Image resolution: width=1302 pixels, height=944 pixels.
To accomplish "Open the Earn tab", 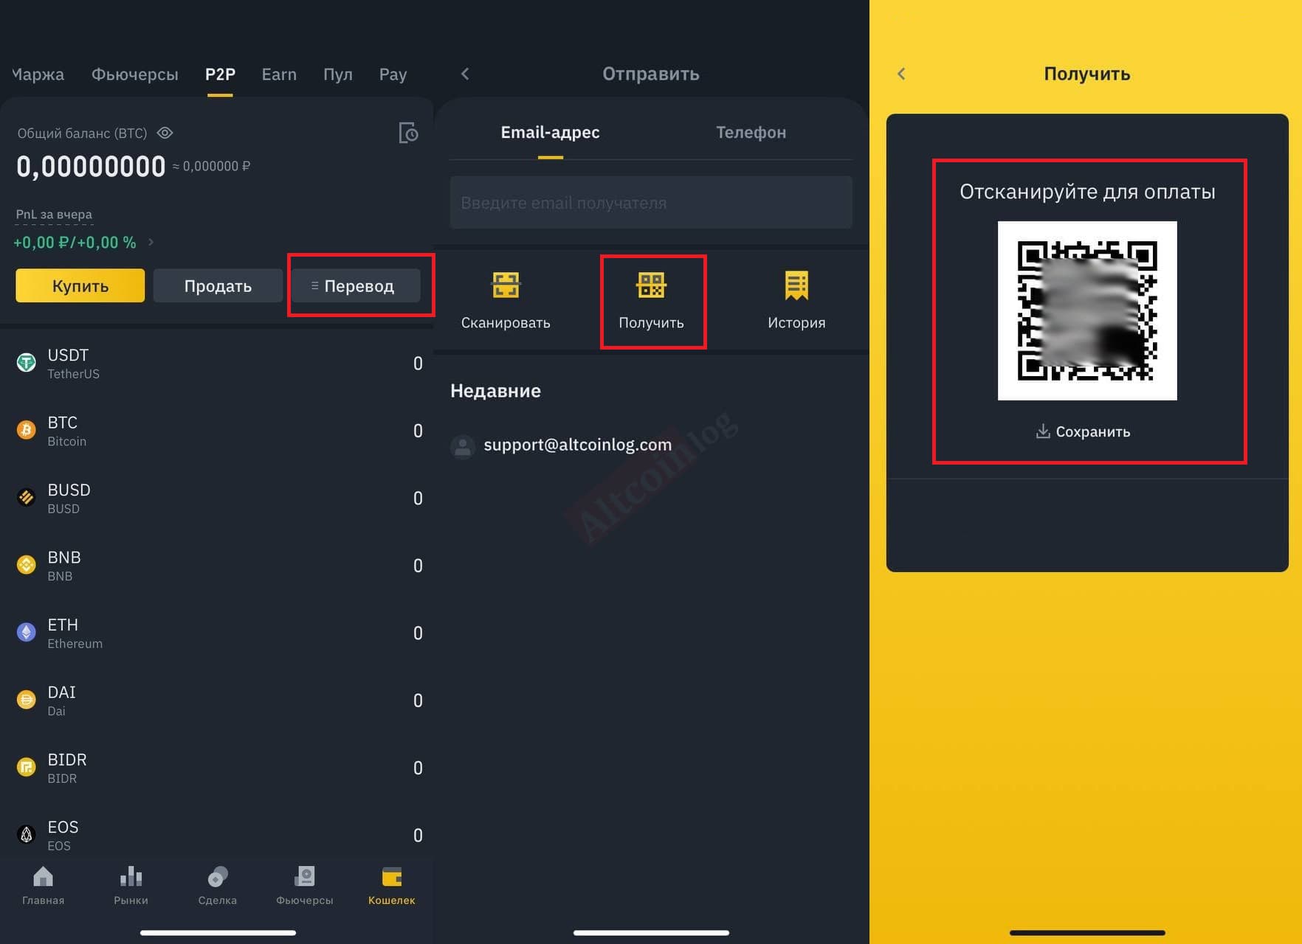I will [x=279, y=74].
